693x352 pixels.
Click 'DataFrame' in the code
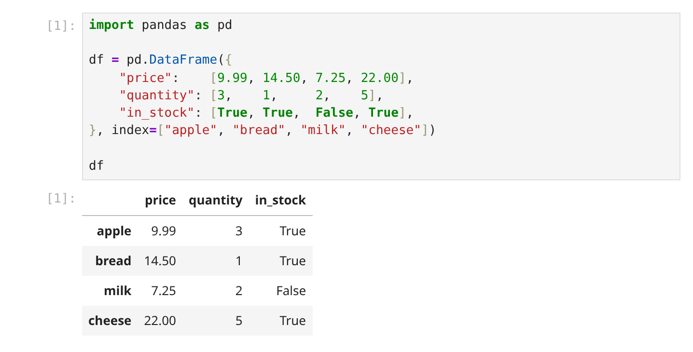pyautogui.click(x=183, y=60)
